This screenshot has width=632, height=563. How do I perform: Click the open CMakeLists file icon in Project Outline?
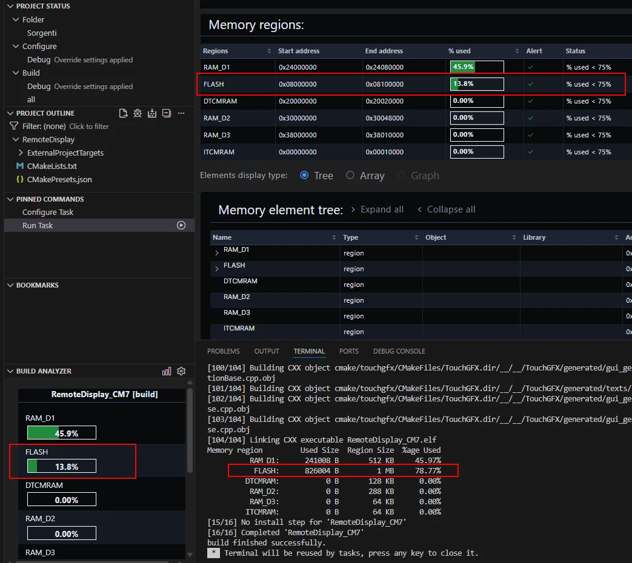tap(124, 113)
